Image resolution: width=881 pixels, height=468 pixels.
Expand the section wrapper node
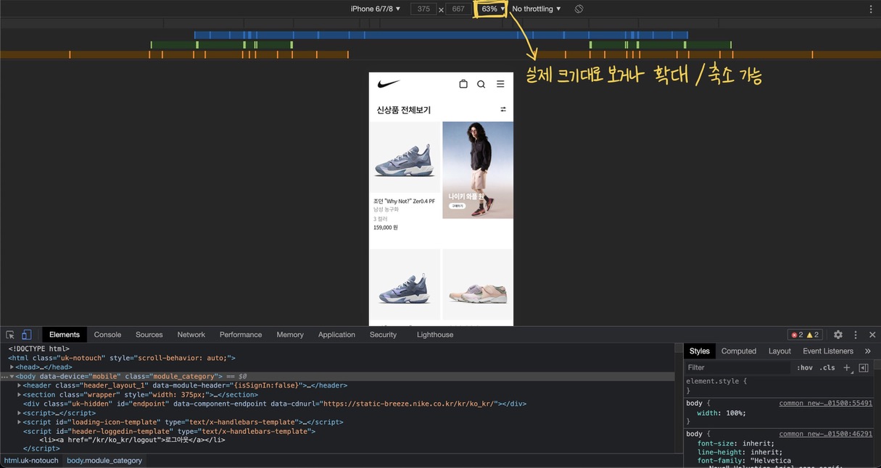[20, 395]
